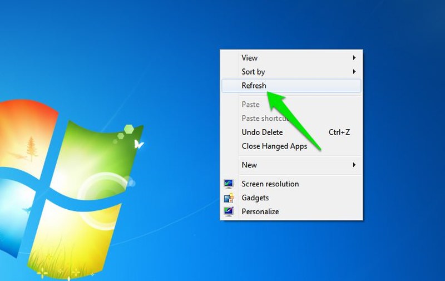Click the Personalize icon in context menu
The image size is (445, 281).
pyautogui.click(x=229, y=212)
